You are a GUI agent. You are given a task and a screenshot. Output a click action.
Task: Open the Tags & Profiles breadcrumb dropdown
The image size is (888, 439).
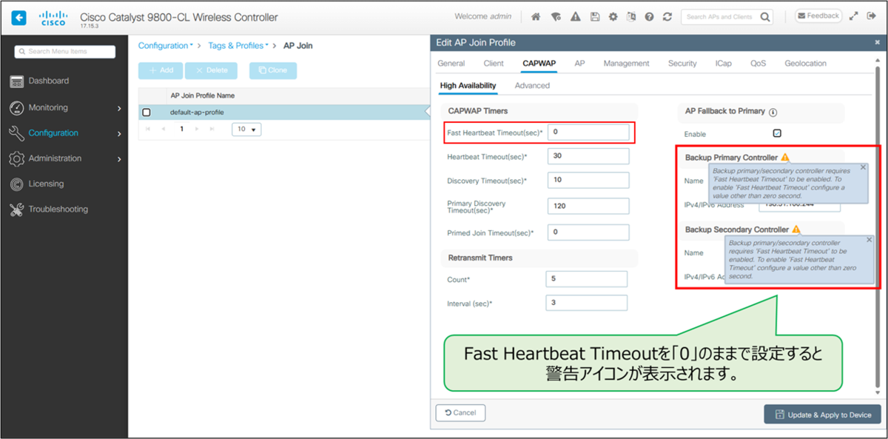click(x=238, y=46)
